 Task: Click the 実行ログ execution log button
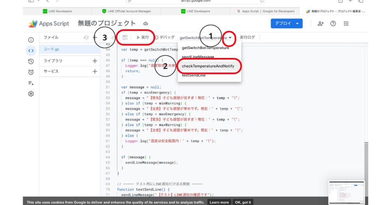click(247, 37)
